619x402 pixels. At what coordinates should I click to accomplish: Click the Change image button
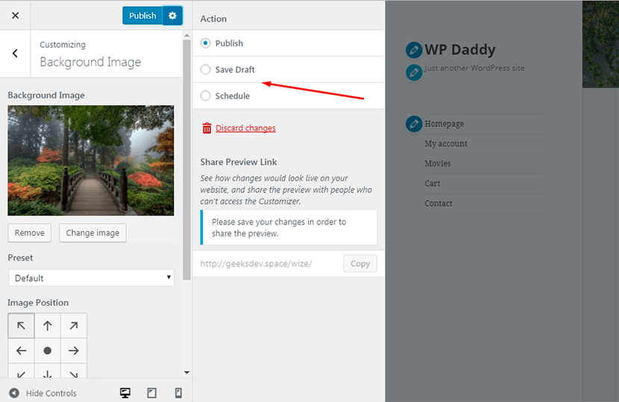[92, 233]
